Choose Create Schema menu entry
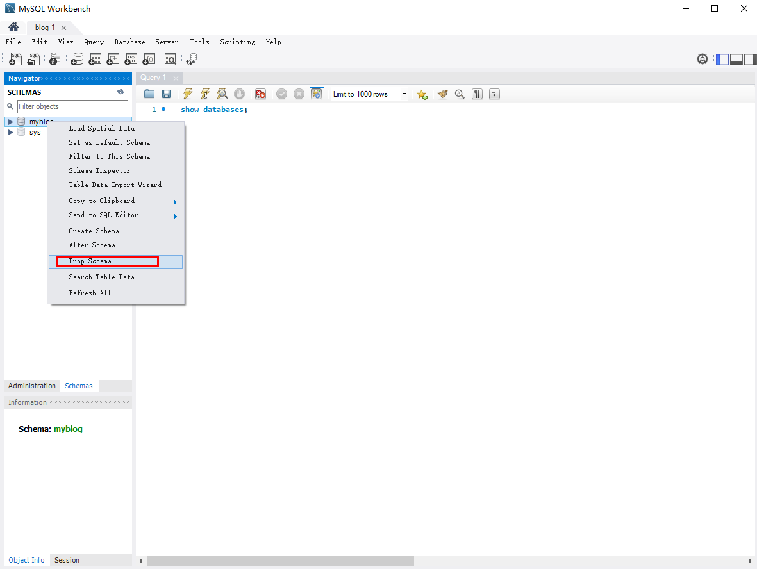 tap(116, 231)
